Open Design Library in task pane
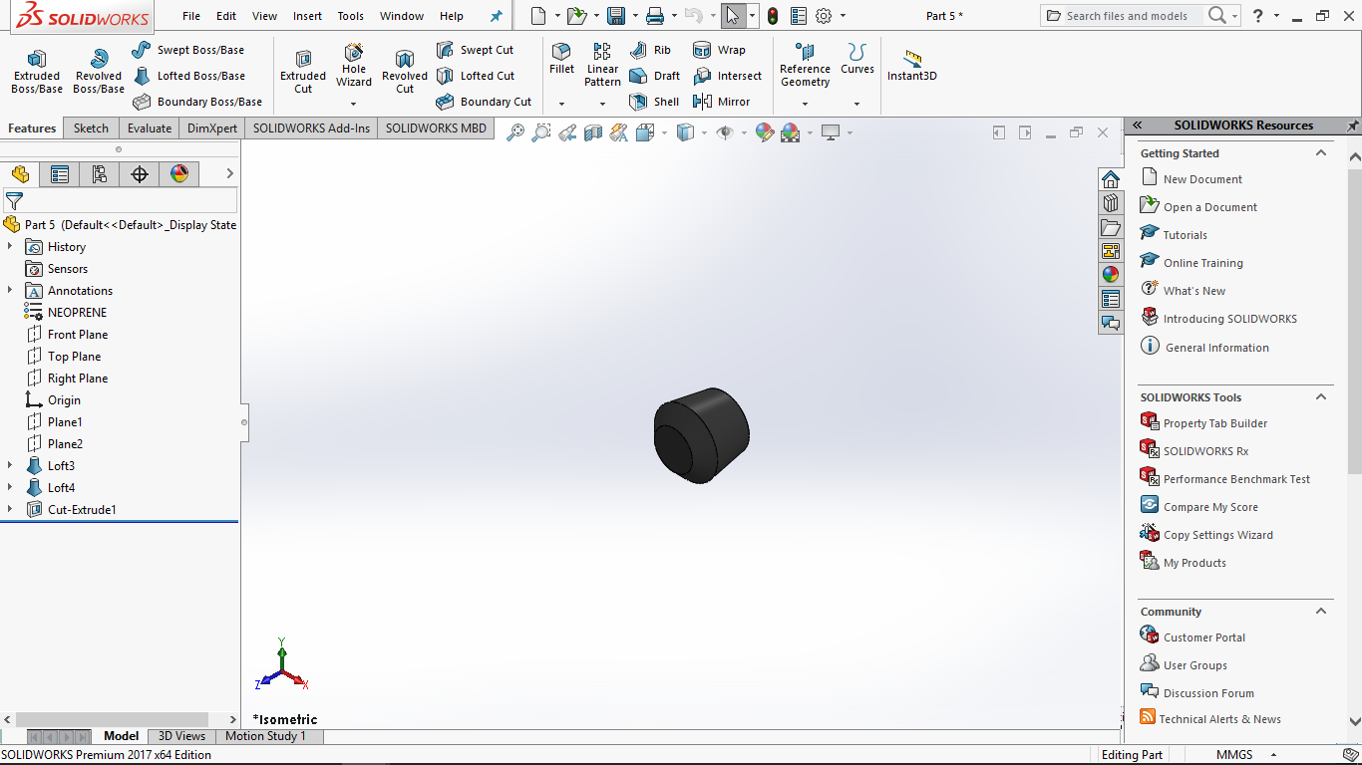This screenshot has width=1362, height=765. [x=1111, y=203]
